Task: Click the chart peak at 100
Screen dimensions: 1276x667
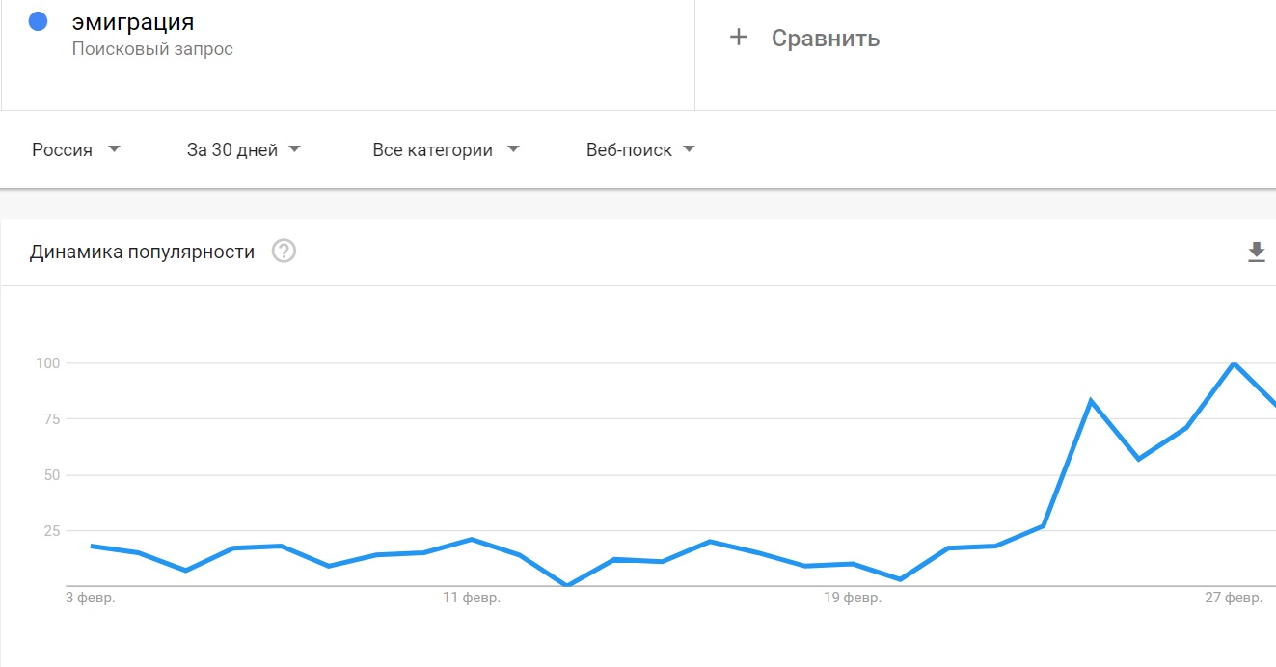Action: point(1234,363)
